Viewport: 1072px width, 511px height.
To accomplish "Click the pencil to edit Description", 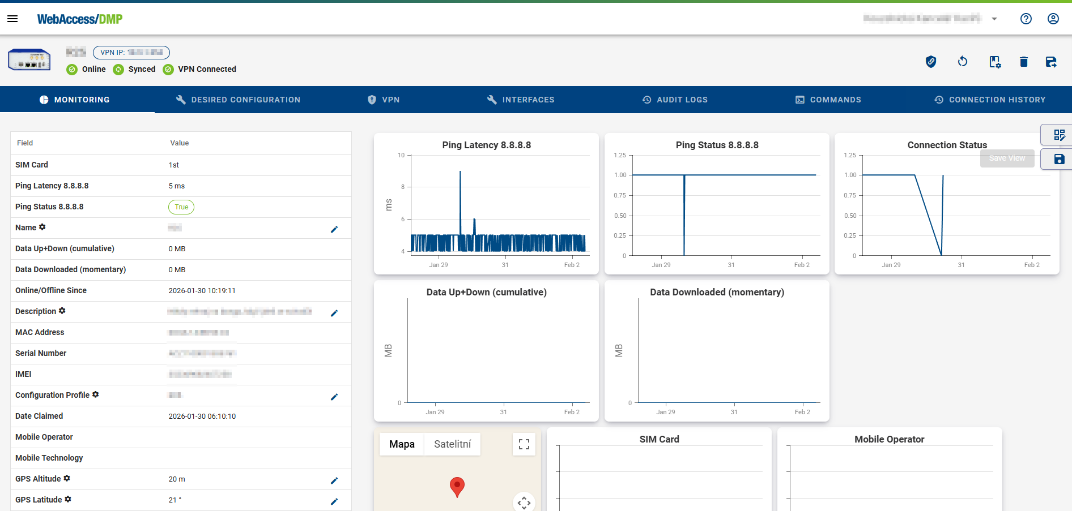I will (x=334, y=313).
